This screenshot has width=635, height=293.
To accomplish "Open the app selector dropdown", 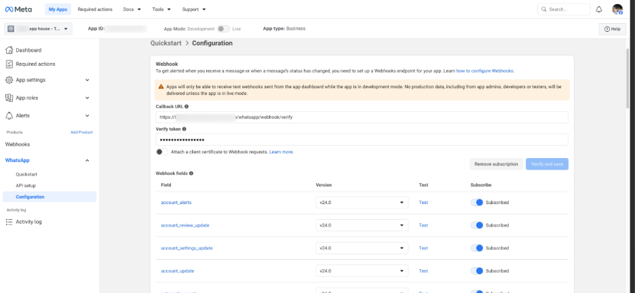I will [x=39, y=28].
